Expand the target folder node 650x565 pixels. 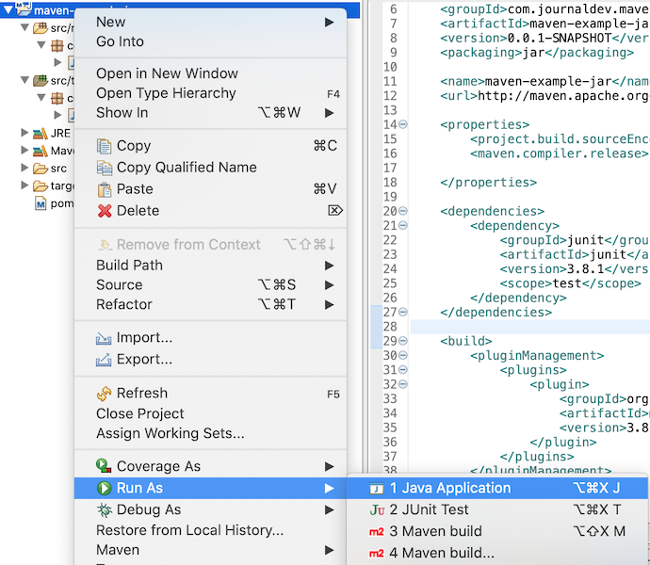pos(24,185)
